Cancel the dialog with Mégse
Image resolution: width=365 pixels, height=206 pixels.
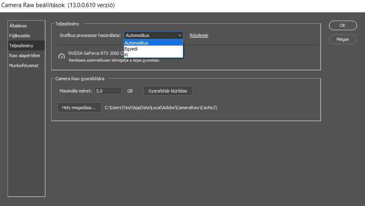pyautogui.click(x=343, y=39)
